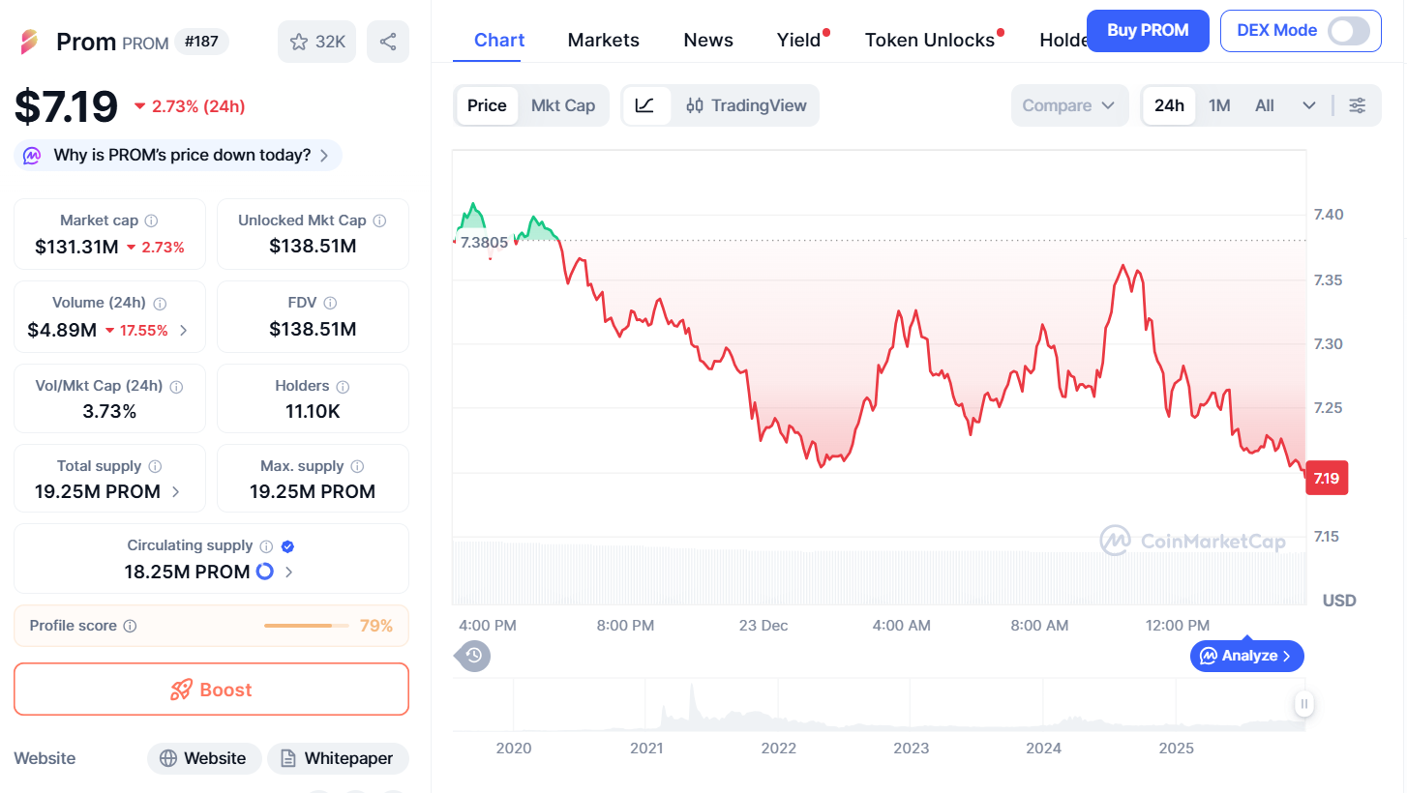Select the 1M time range
Viewport: 1407px width, 793px height.
click(1219, 105)
